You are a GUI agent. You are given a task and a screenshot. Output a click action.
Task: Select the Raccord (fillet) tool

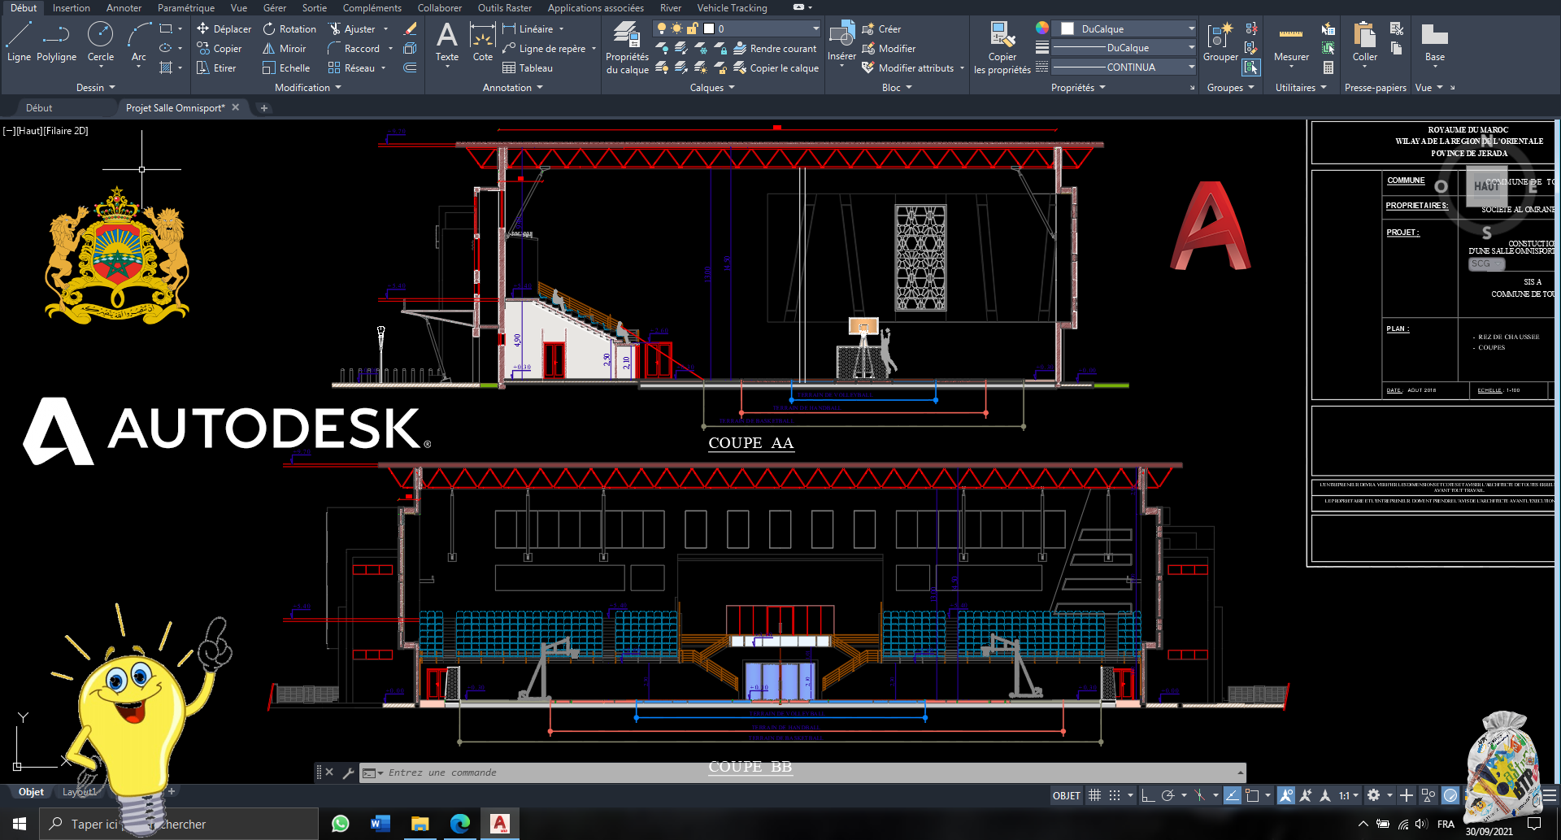(x=354, y=49)
